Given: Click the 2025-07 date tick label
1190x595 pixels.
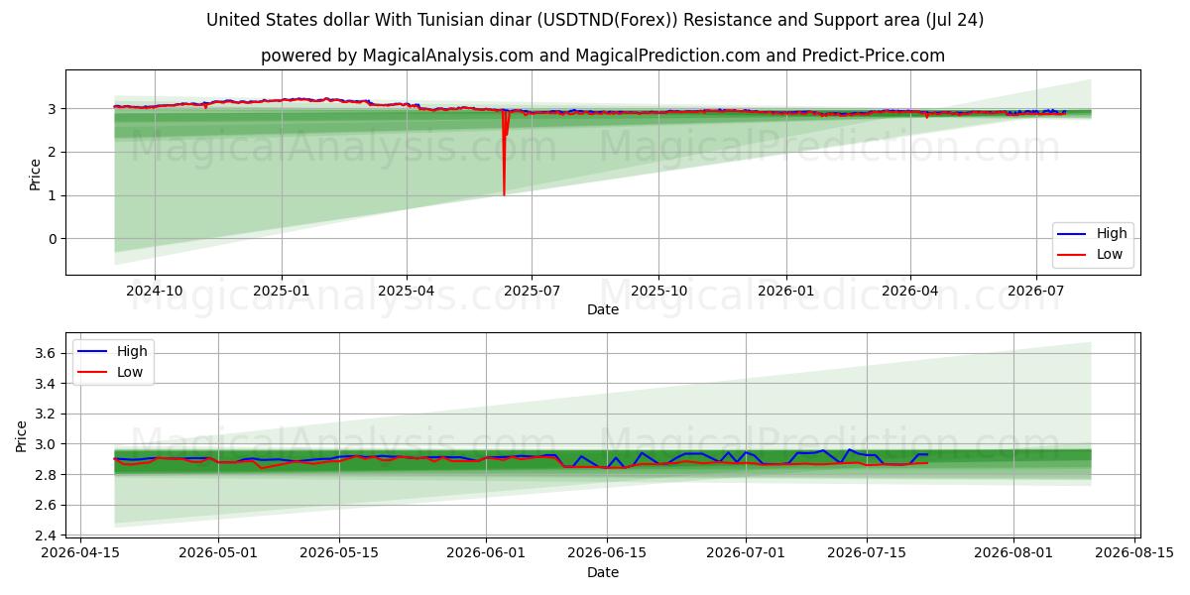Looking at the screenshot, I should [532, 291].
